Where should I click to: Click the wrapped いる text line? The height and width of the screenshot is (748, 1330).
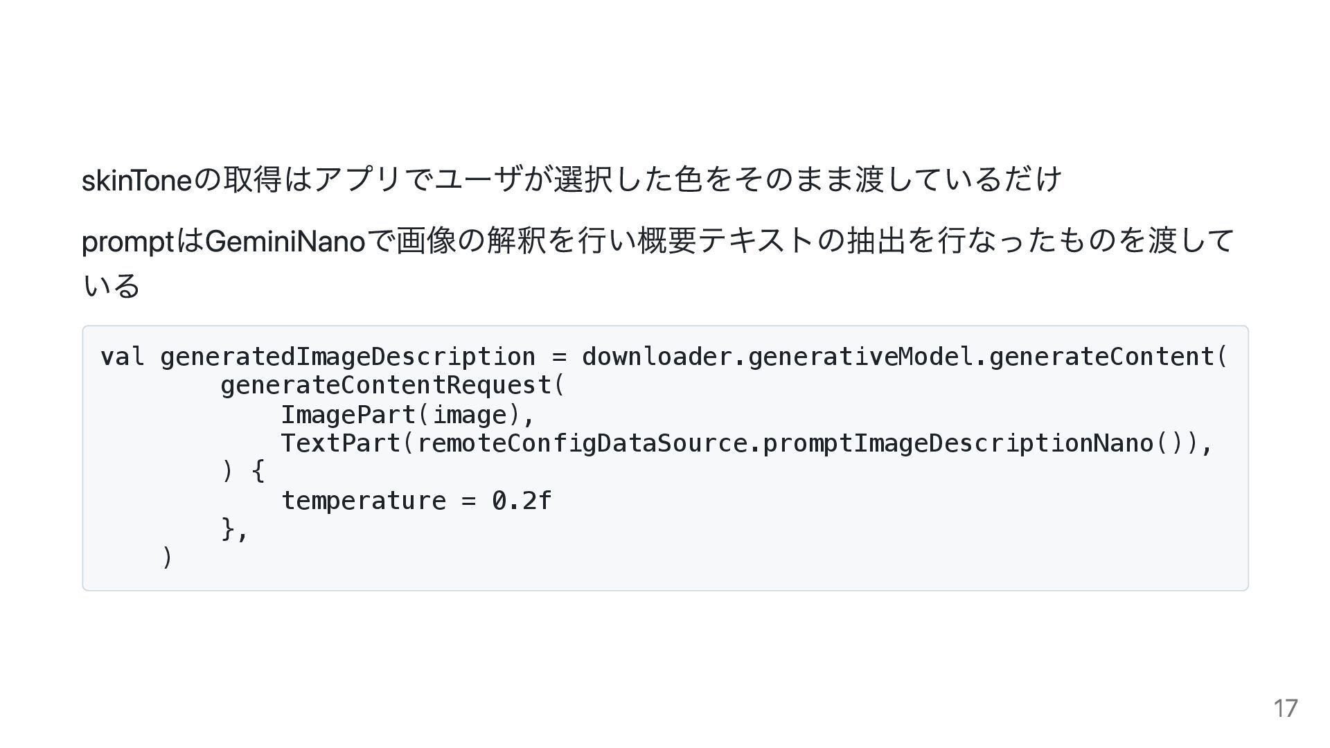pos(111,285)
